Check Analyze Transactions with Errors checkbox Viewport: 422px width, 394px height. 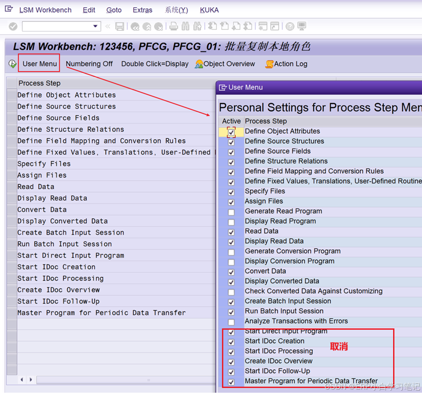click(231, 322)
